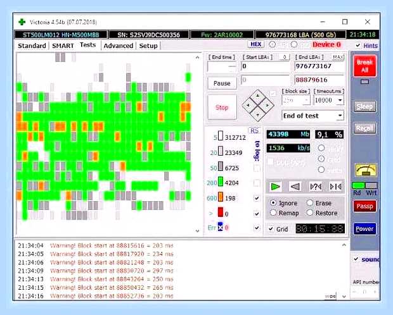Click the yellow speed gauge icon

tap(366, 170)
